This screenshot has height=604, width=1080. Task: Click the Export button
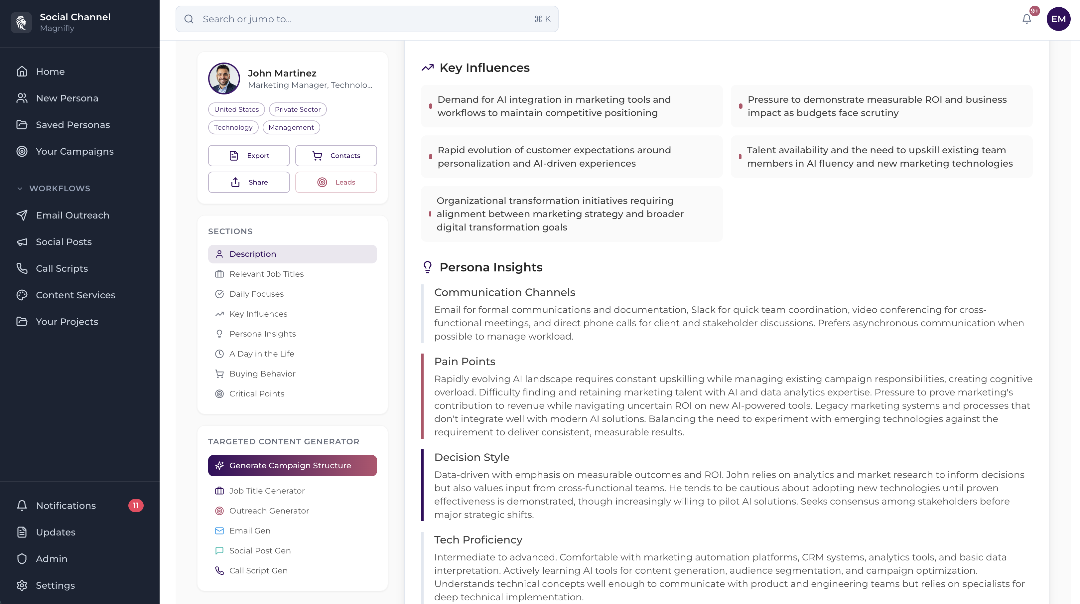pos(249,156)
